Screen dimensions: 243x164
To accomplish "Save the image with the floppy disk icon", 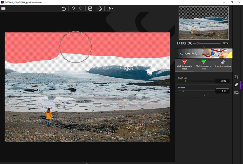I will click(90, 9).
